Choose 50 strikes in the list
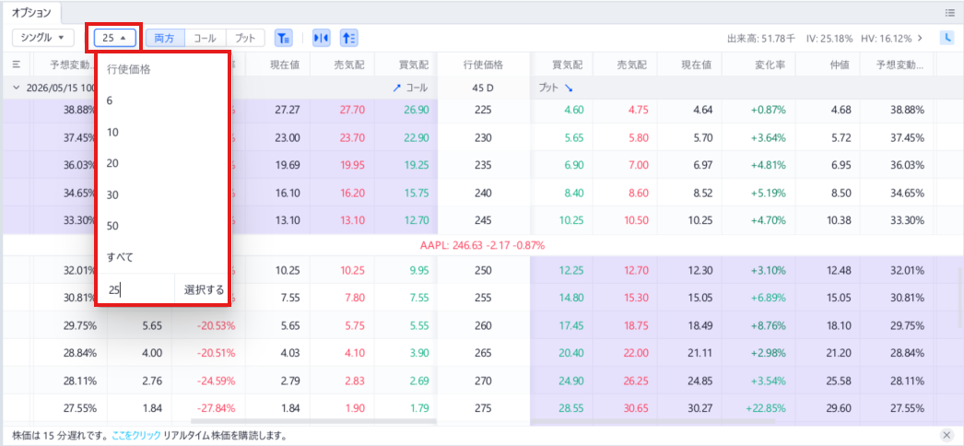Screen dimensions: 964x446 pyautogui.click(x=162, y=226)
